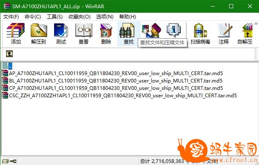Select the parent folder '..' entry
The height and width of the screenshot is (165, 259).
click(7, 66)
